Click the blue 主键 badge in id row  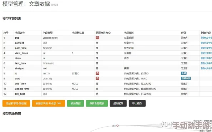(184, 73)
